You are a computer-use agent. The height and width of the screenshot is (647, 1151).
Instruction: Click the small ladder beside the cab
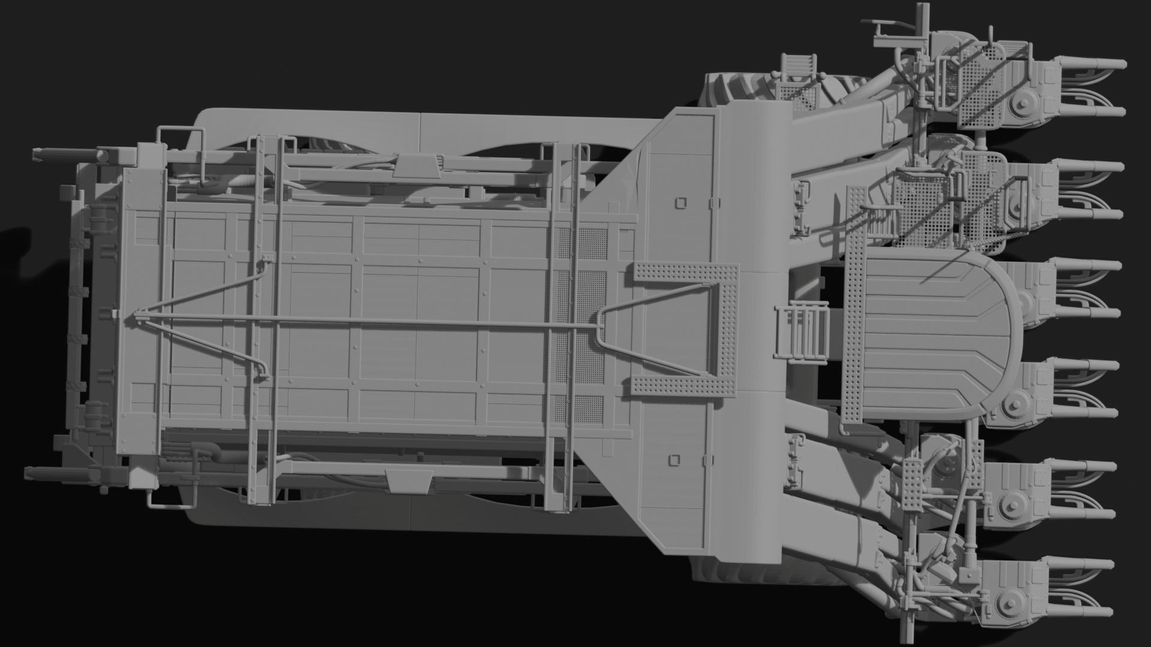pos(802,332)
